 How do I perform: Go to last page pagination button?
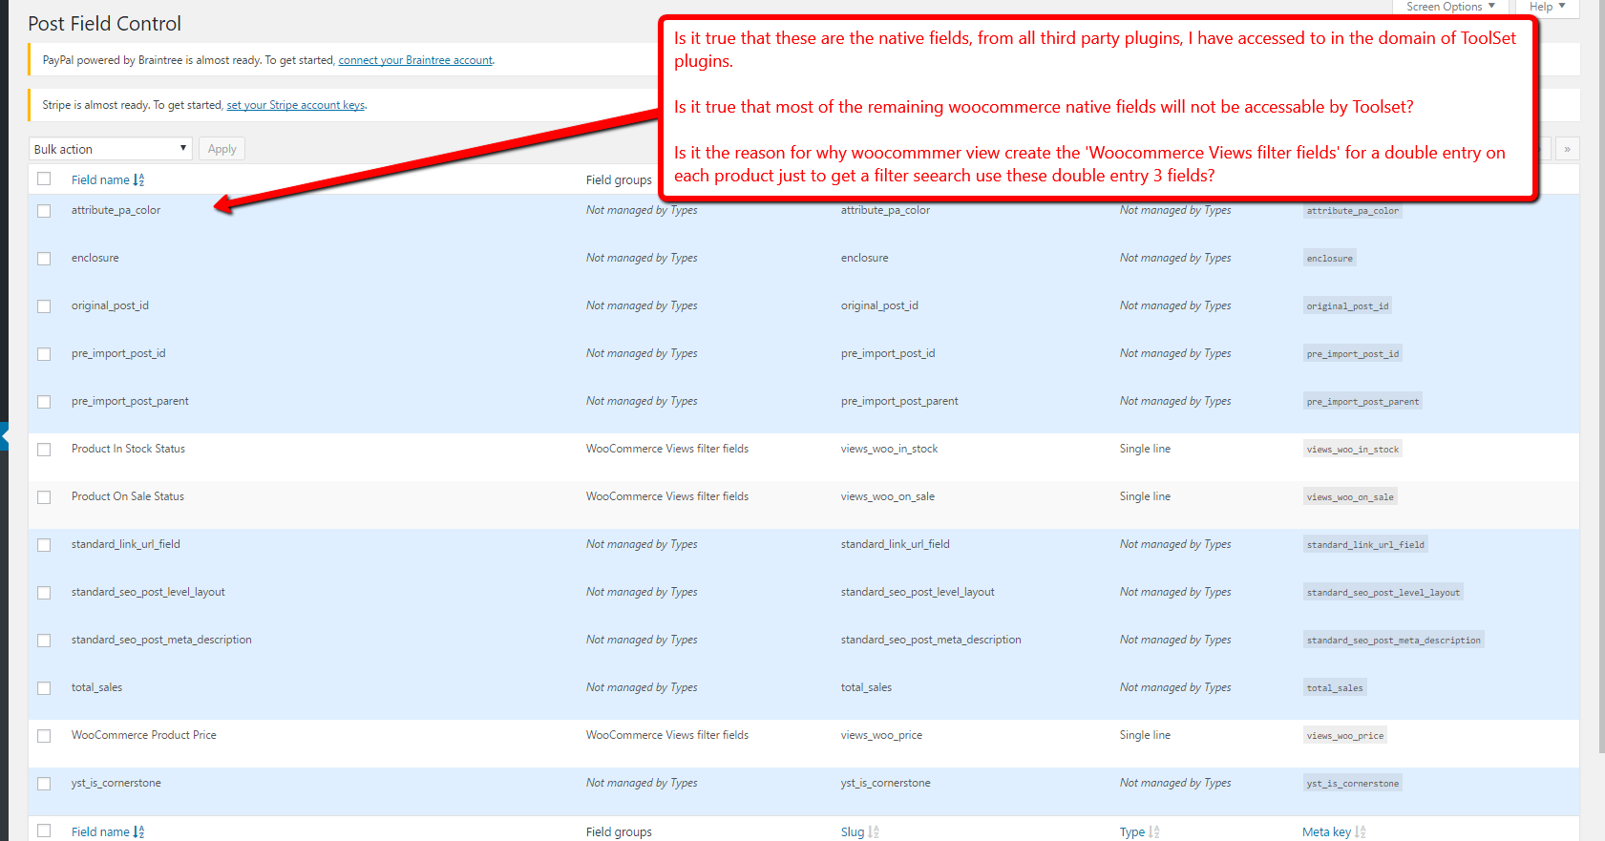1567,149
